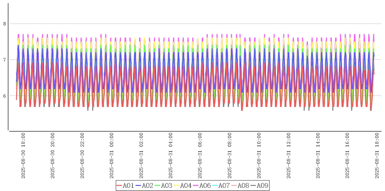Select the 2025-08-31 08:00 tick label

(x=230, y=156)
